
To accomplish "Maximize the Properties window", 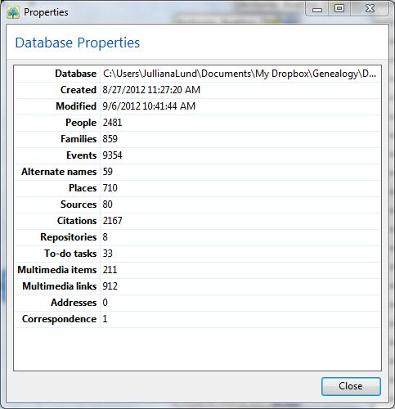I will [339, 9].
